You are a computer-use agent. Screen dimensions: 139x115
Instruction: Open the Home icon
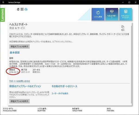click(x=18, y=9)
